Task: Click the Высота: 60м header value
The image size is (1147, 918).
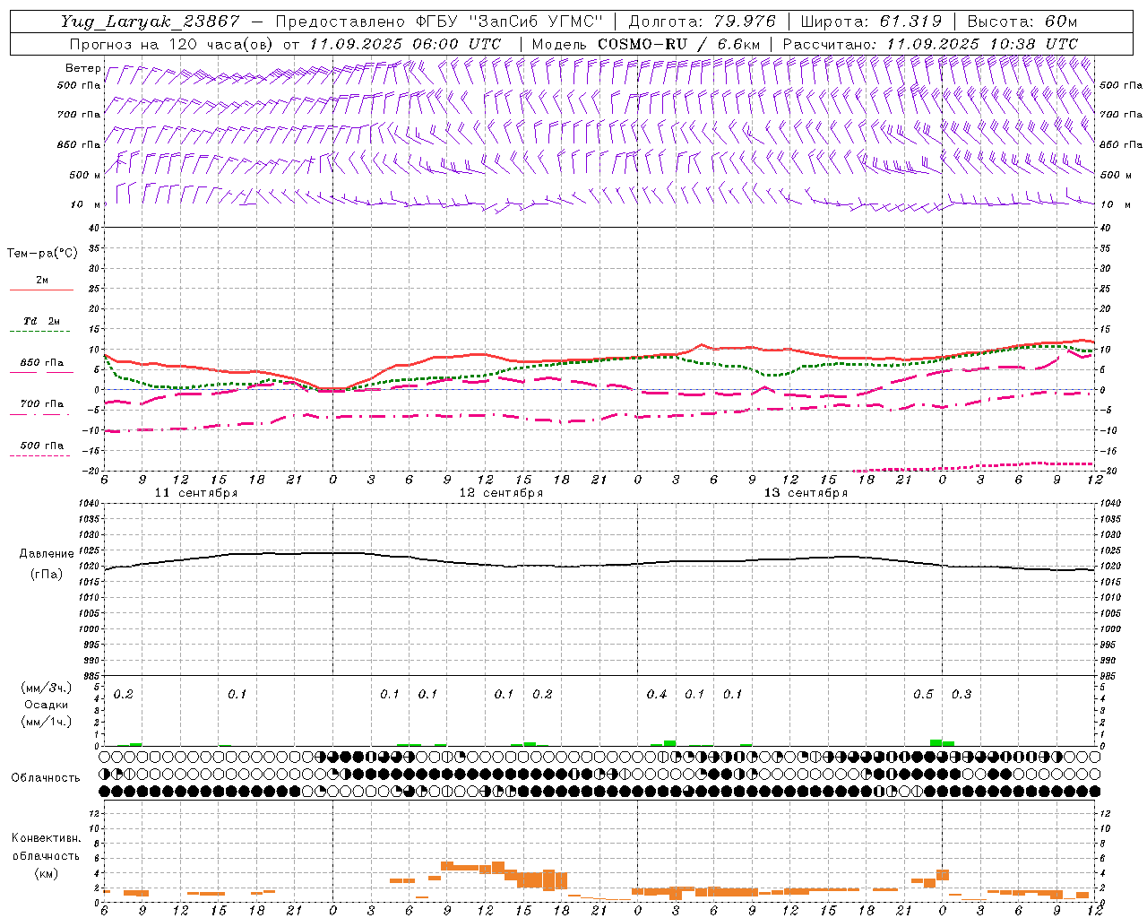Action: 1022,22
